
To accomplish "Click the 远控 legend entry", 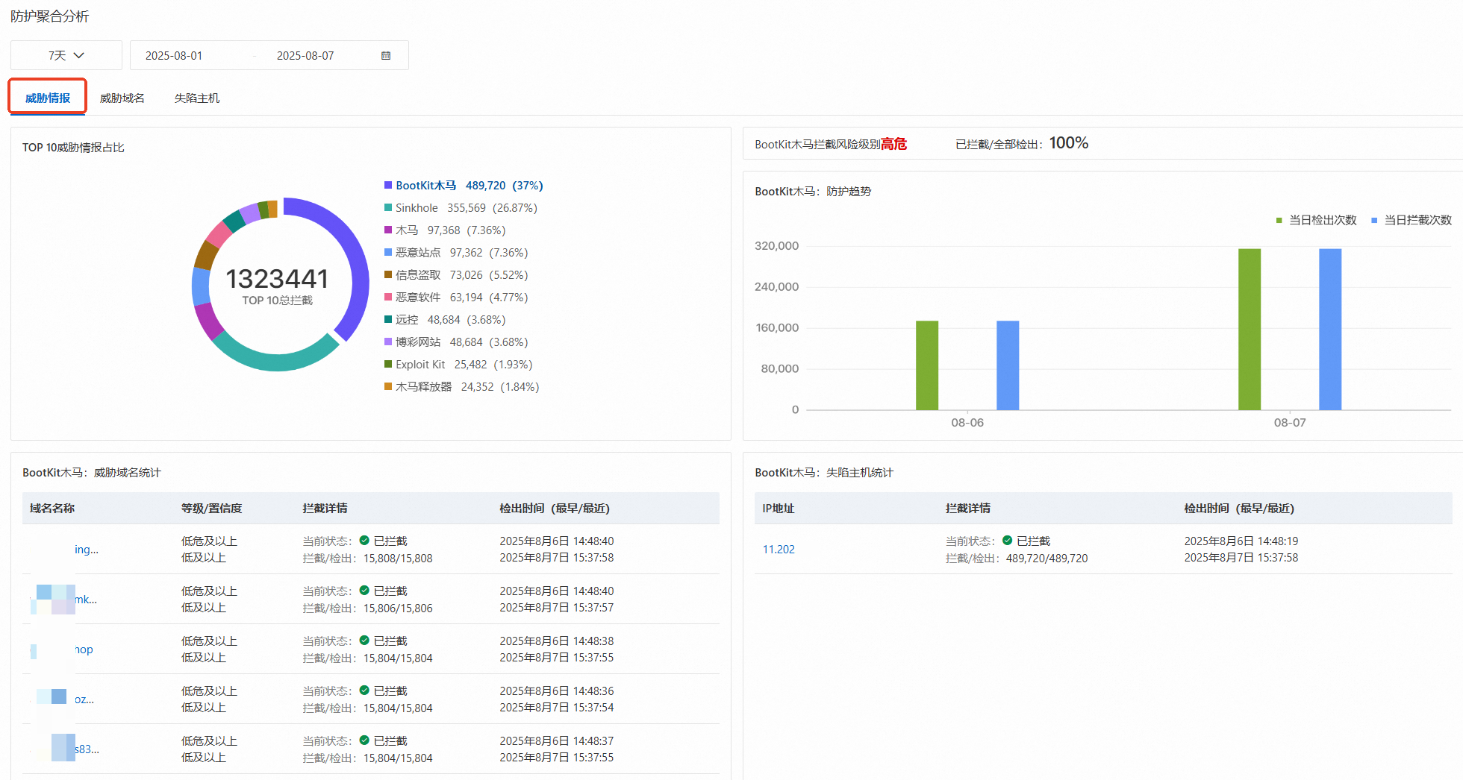I will (445, 320).
